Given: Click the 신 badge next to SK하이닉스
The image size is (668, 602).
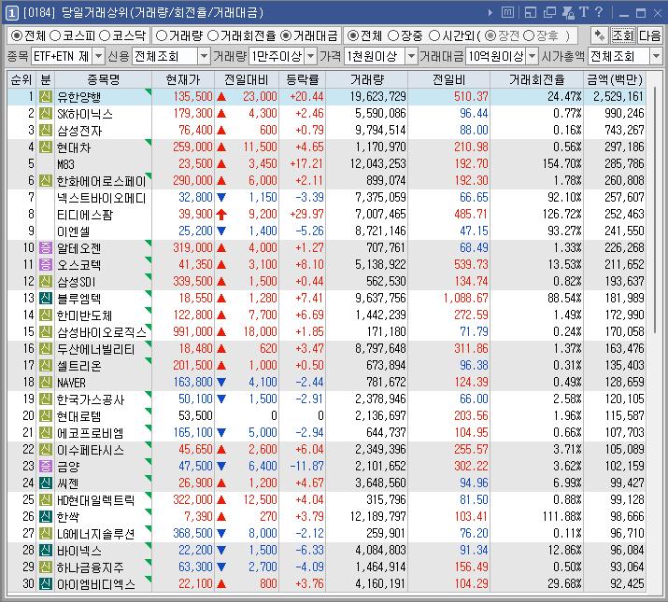Looking at the screenshot, I should coord(46,113).
